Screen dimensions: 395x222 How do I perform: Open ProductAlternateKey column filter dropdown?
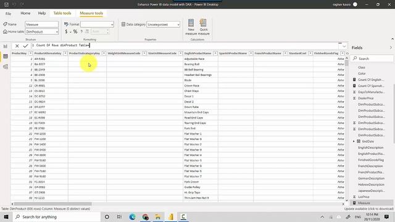click(x=65, y=54)
